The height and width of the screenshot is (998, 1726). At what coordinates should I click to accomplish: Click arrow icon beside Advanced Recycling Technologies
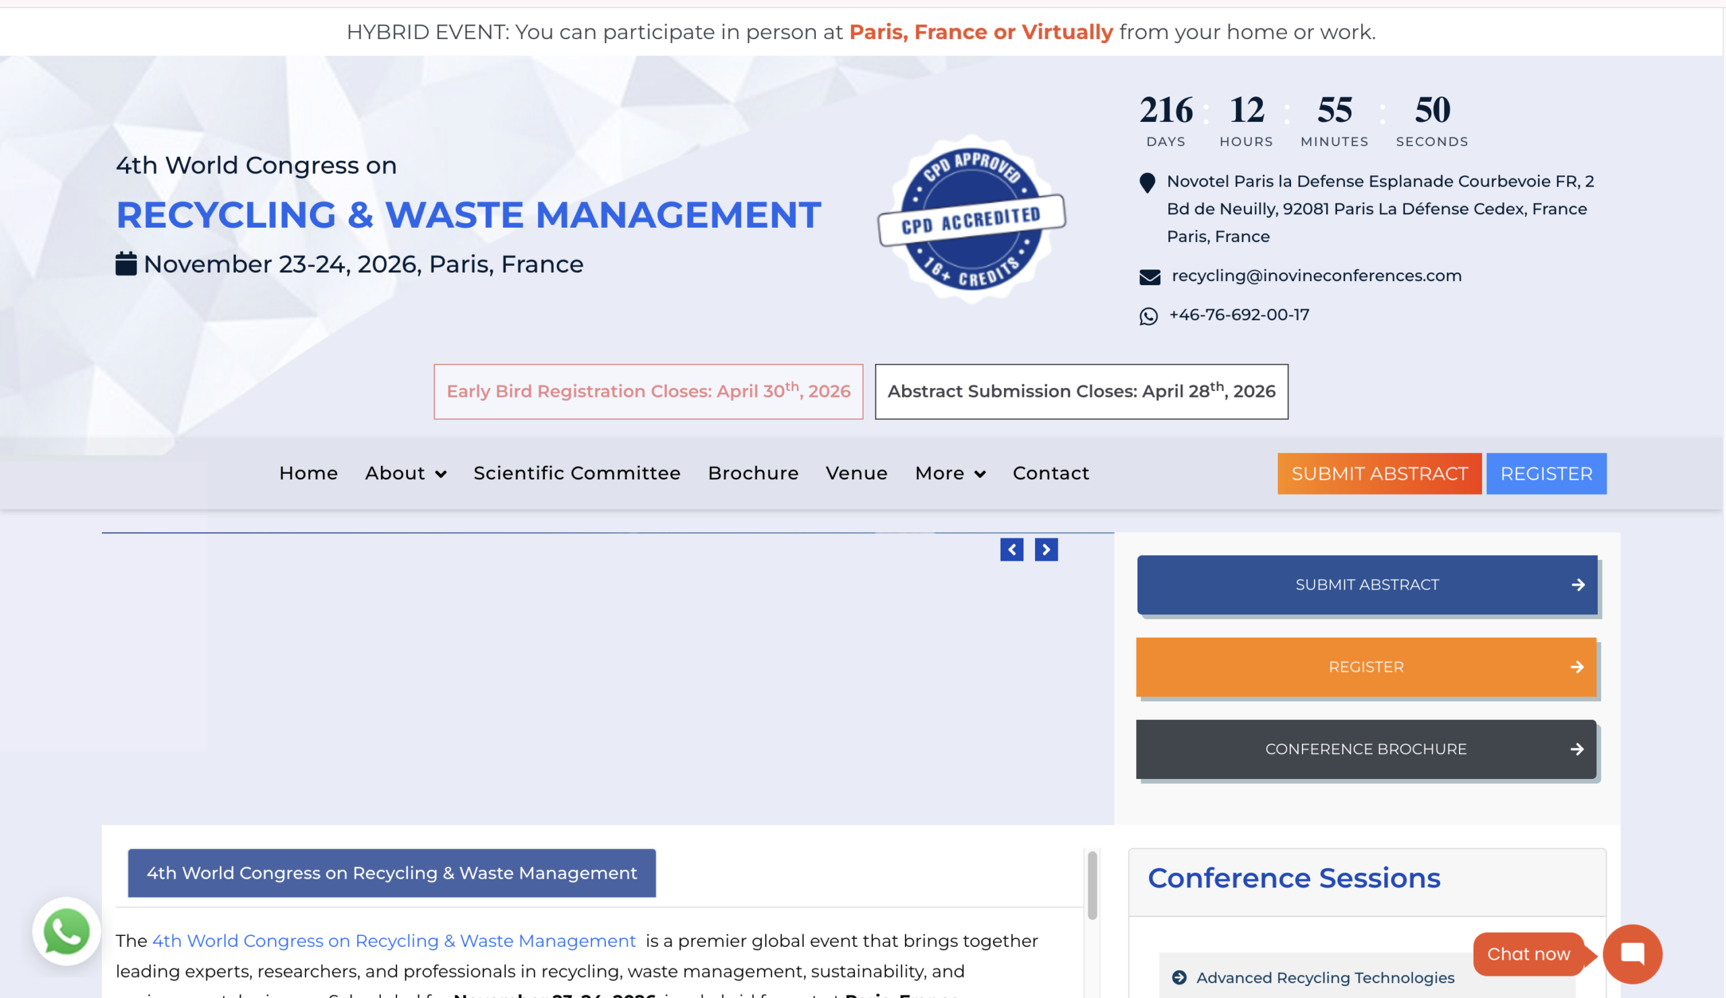(1179, 978)
